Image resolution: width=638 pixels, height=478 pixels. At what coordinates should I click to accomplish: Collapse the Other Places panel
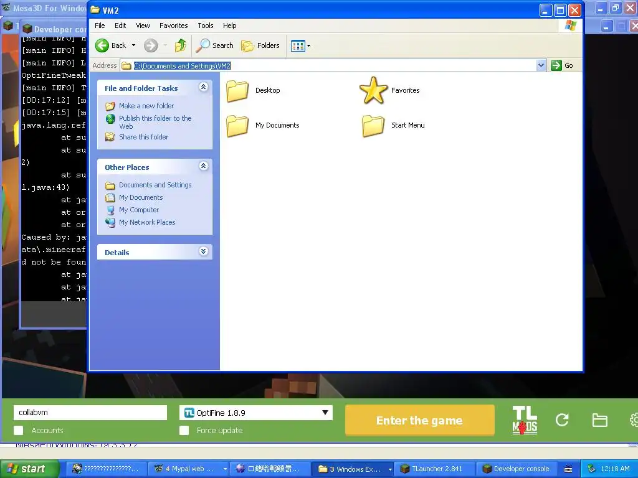[x=204, y=166]
